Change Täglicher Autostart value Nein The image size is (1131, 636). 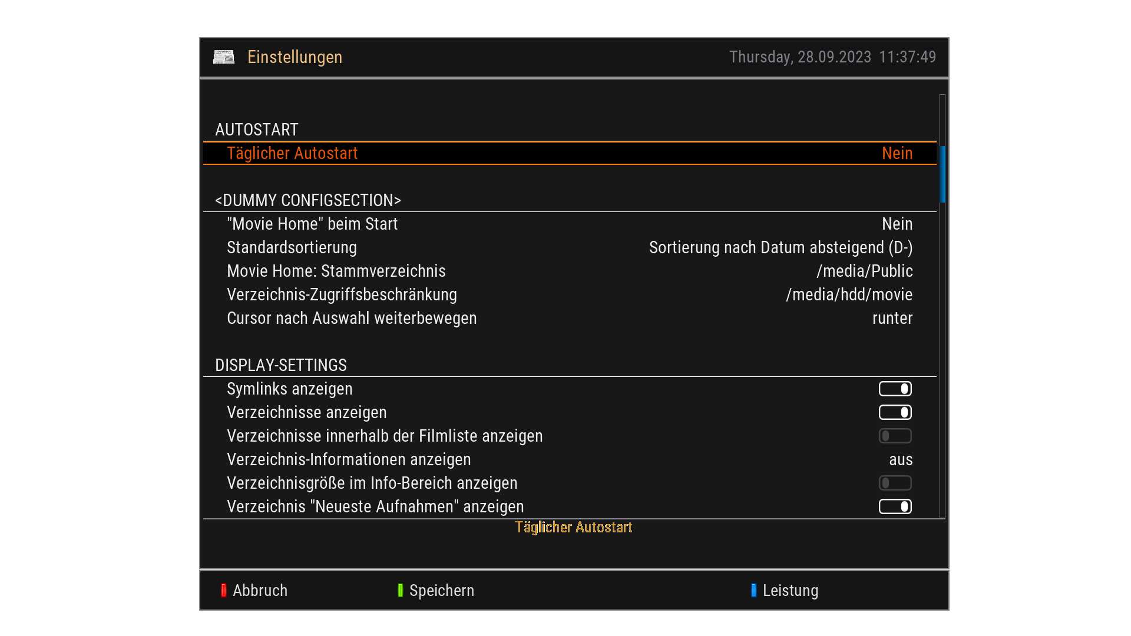pyautogui.click(x=897, y=153)
